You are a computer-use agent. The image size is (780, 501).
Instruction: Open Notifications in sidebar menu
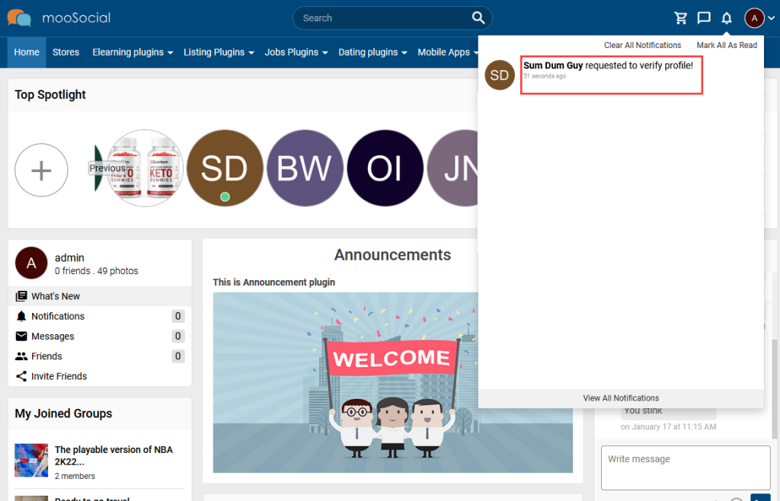pyautogui.click(x=100, y=316)
